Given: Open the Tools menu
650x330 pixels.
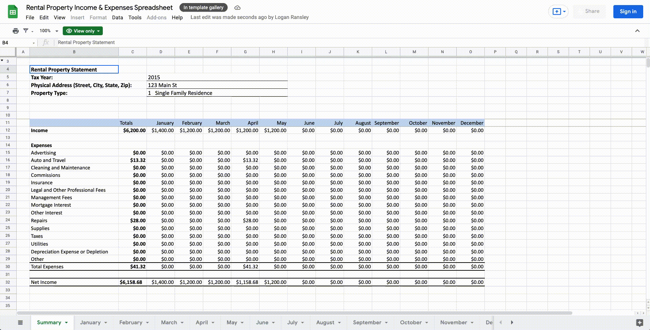Looking at the screenshot, I should pos(135,18).
